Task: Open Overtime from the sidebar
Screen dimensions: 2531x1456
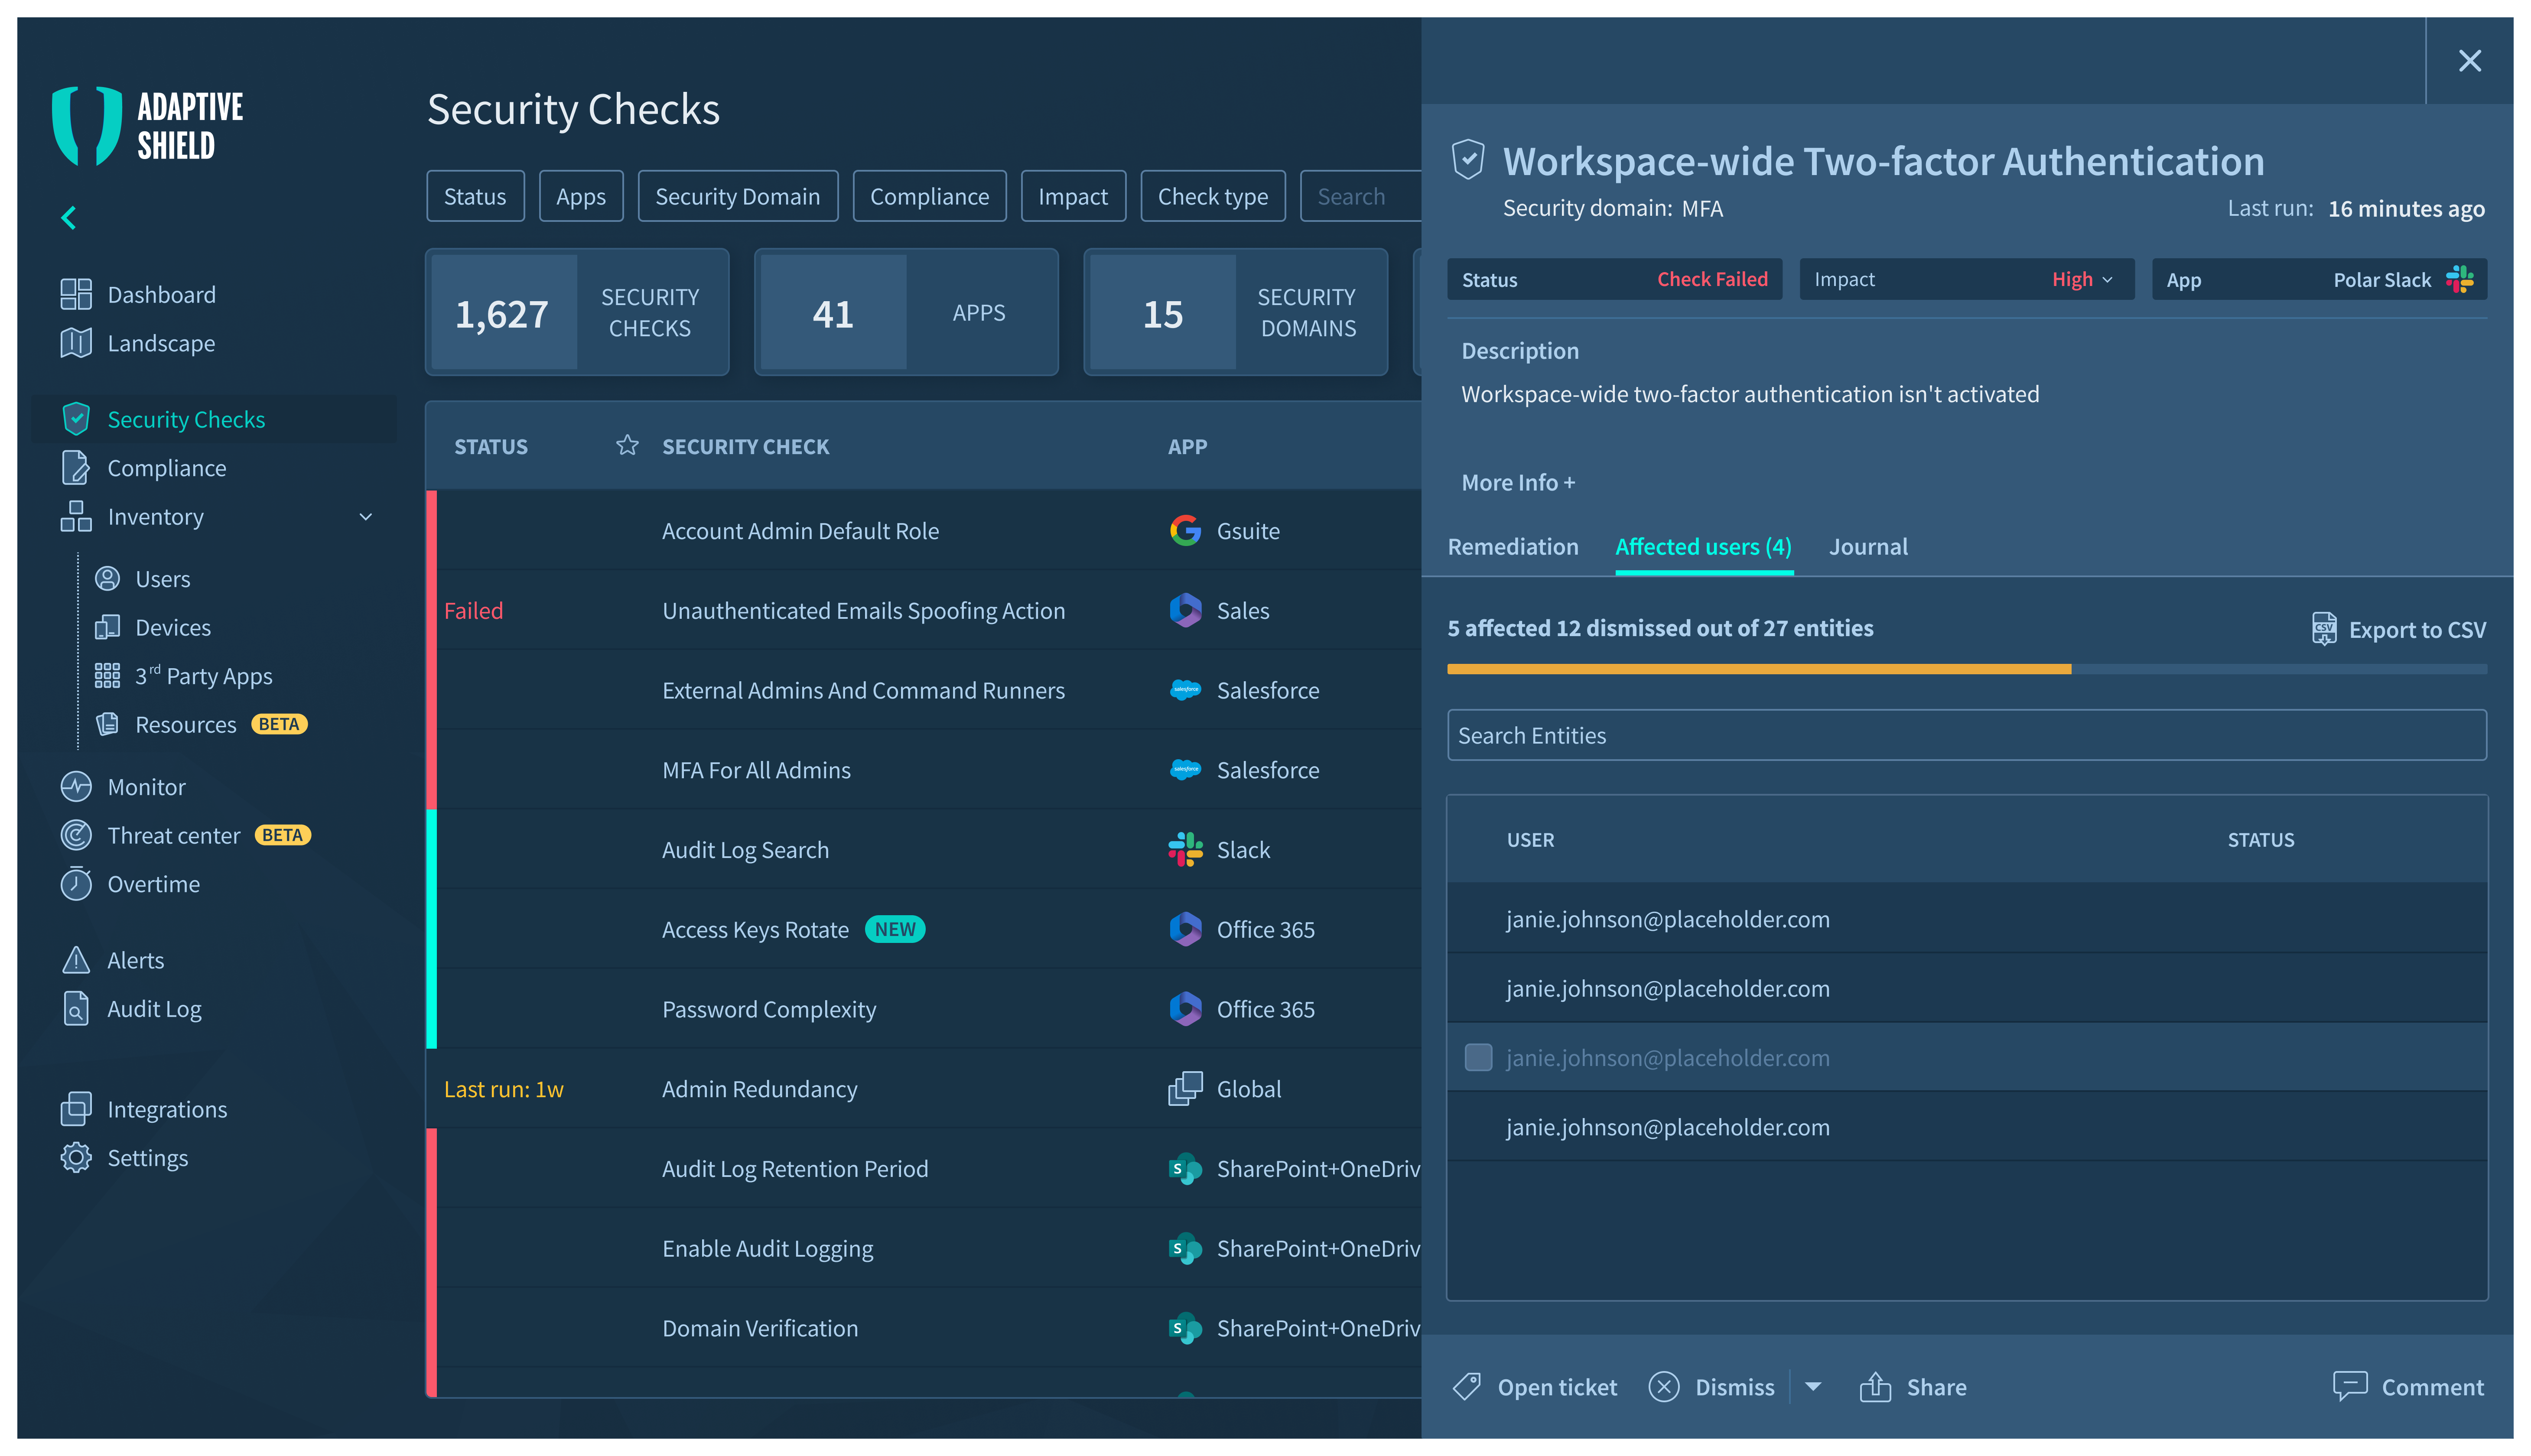Action: tap(154, 884)
